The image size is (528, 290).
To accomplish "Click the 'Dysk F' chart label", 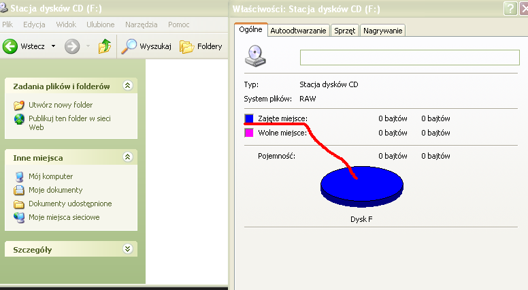I will 361,219.
